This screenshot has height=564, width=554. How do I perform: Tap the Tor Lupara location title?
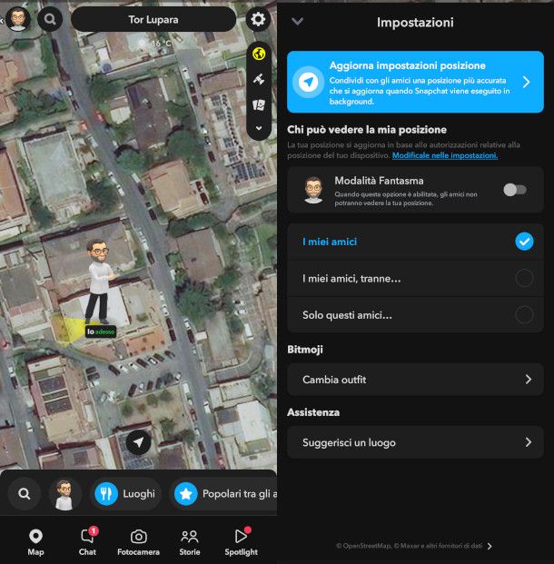[153, 19]
